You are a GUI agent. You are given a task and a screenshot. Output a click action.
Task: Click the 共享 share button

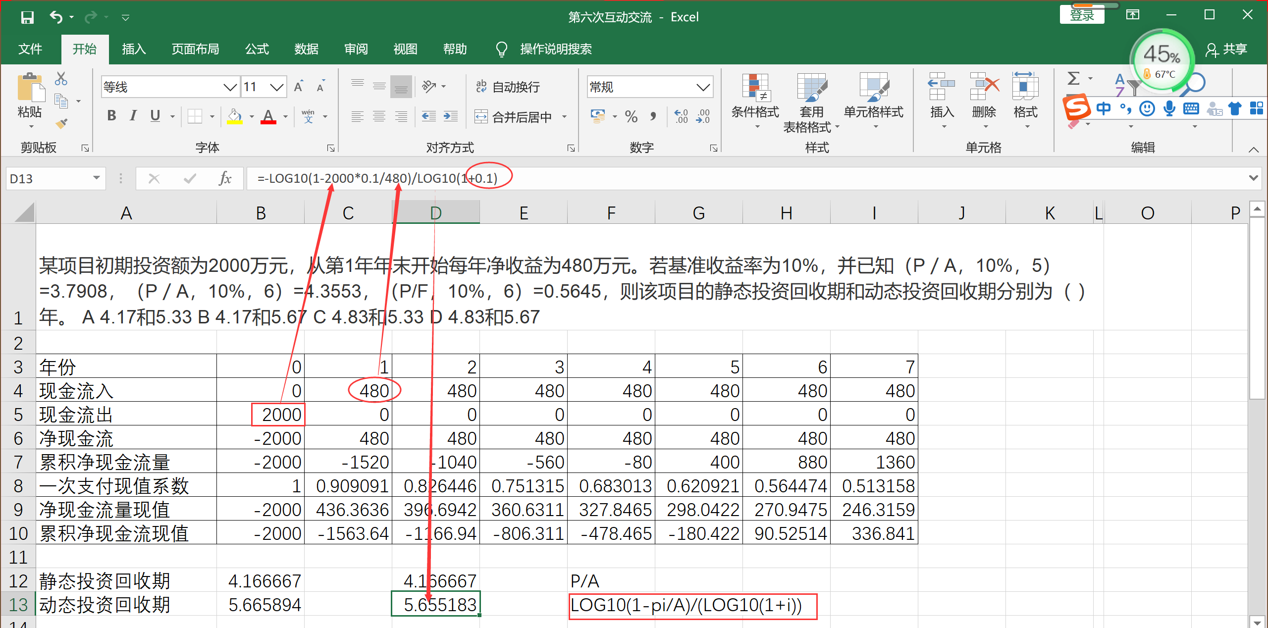point(1227,49)
